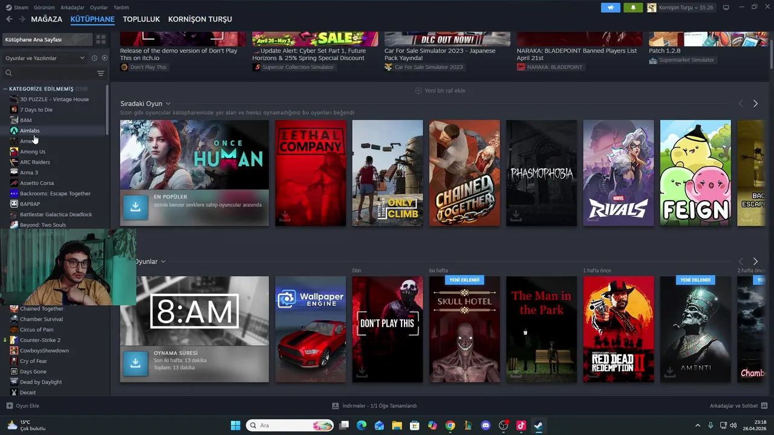Open the Lethal Company cover
The image size is (774, 435).
coord(310,173)
